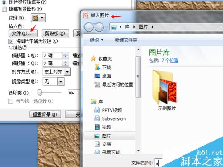Click the offset Y spinner arrows

click(66, 63)
